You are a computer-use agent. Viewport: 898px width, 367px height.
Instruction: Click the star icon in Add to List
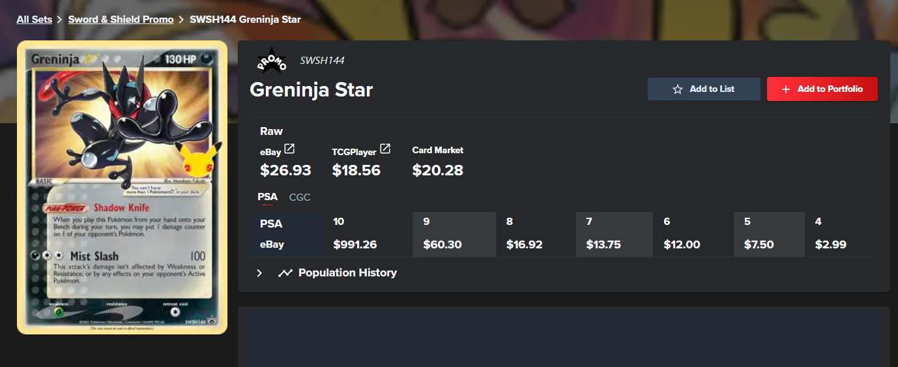678,89
